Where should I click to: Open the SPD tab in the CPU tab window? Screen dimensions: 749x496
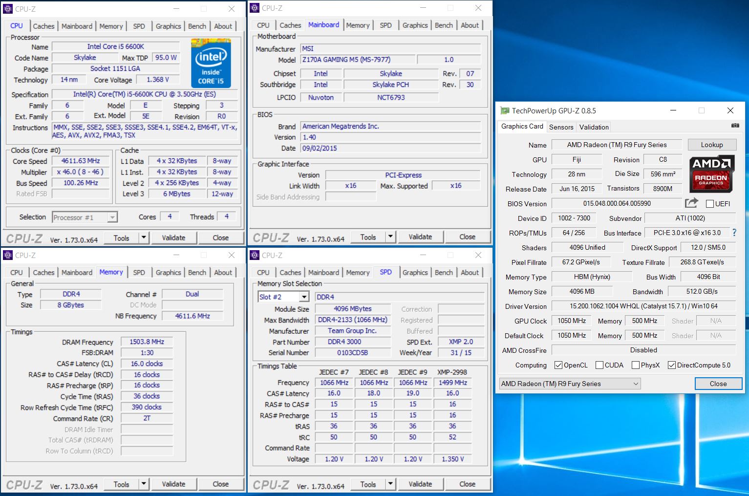coord(139,26)
